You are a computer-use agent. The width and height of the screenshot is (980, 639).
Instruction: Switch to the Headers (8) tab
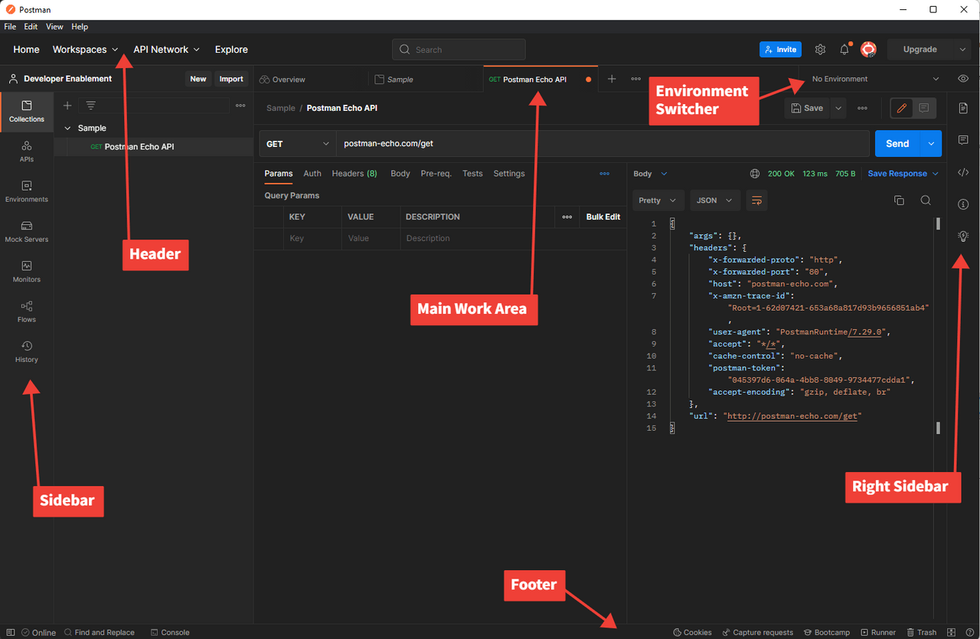pyautogui.click(x=354, y=174)
